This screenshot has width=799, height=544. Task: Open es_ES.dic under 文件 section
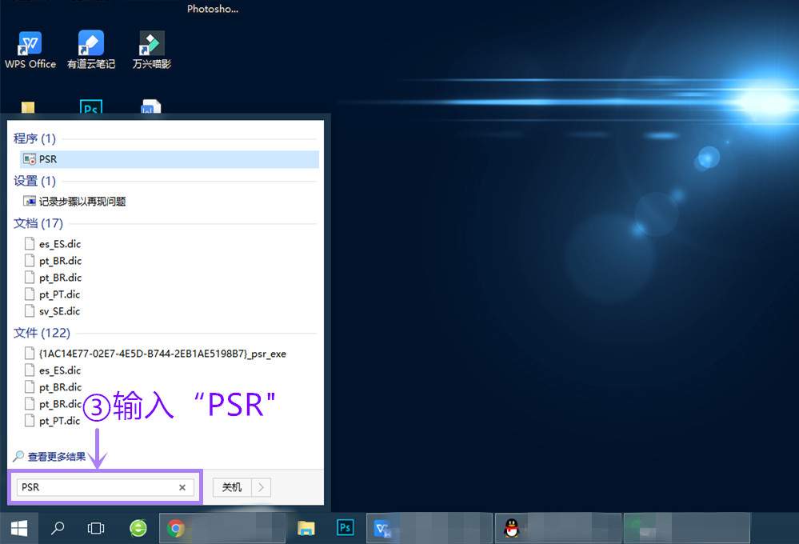pyautogui.click(x=53, y=370)
